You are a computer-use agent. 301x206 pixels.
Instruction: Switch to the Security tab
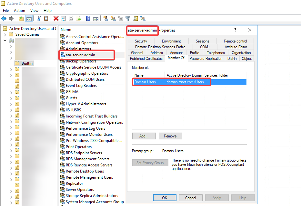click(x=141, y=41)
